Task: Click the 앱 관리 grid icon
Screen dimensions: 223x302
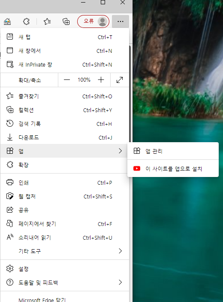Action: click(137, 151)
